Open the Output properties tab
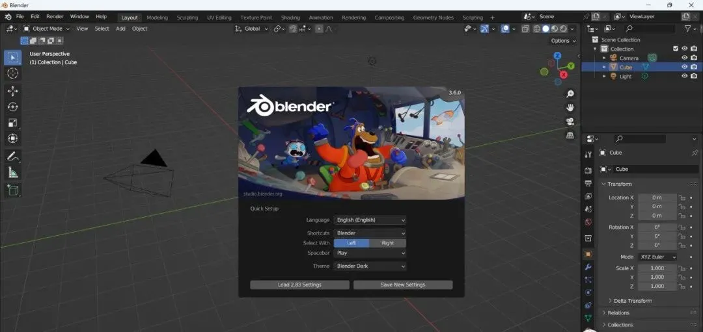This screenshot has width=703, height=332. (x=588, y=183)
